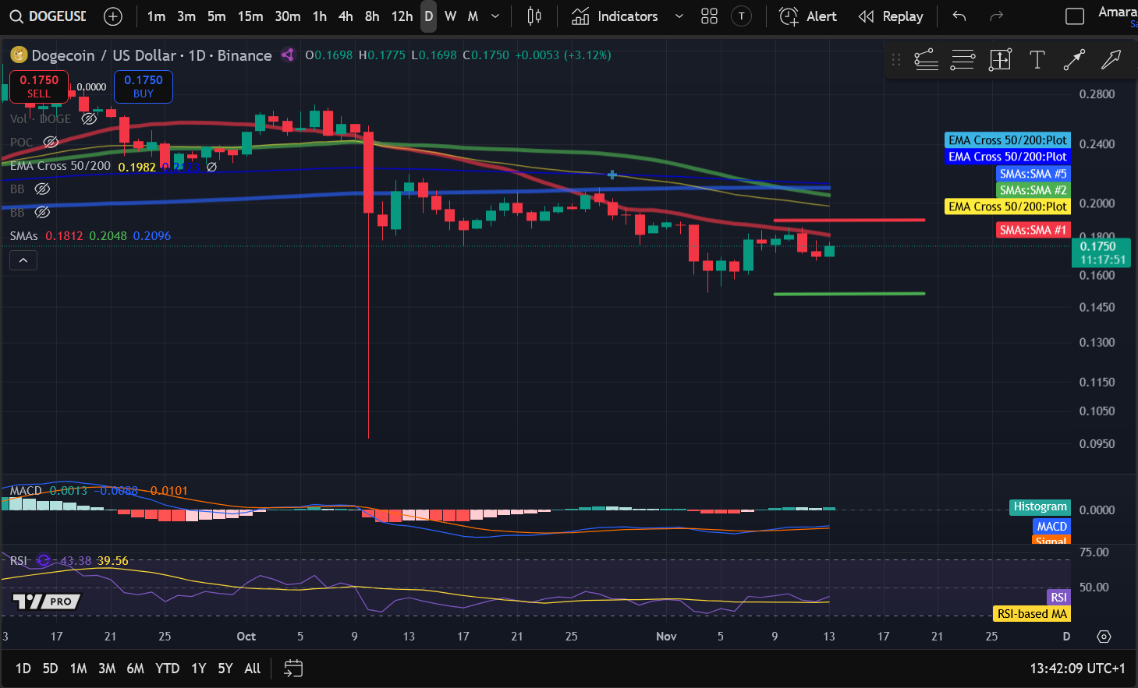Image resolution: width=1138 pixels, height=688 pixels.
Task: Select the Text drawing tool
Action: tap(1037, 59)
